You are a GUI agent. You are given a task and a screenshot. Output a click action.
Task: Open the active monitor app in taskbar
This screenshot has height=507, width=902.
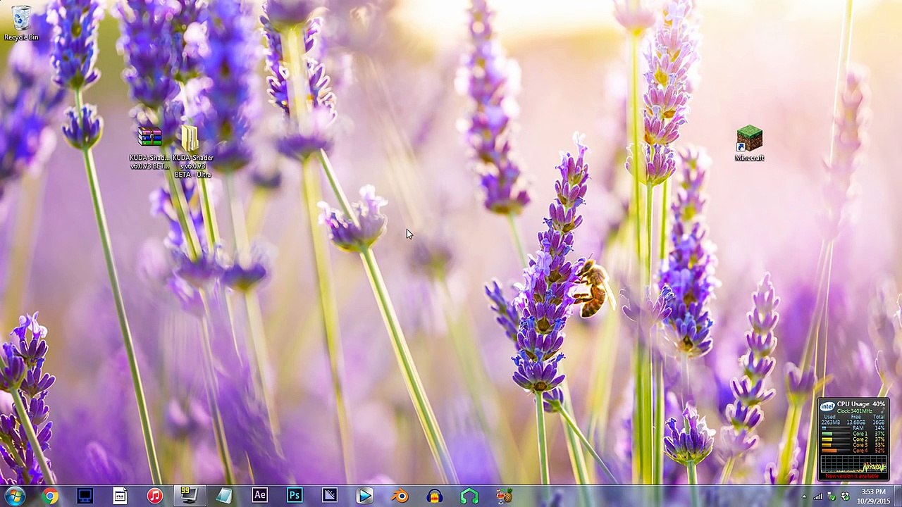(189, 496)
